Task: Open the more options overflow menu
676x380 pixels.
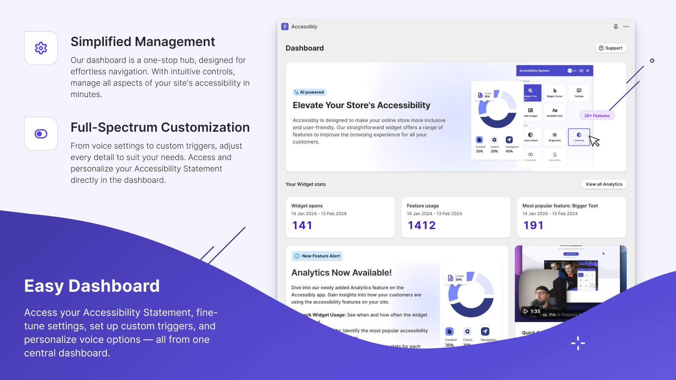Action: (626, 26)
